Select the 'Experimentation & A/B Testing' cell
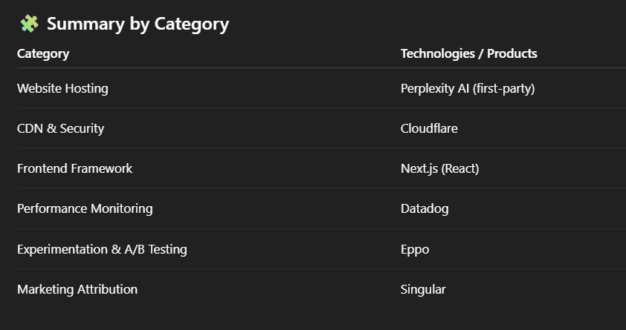Image resolution: width=626 pixels, height=330 pixels. 102,249
